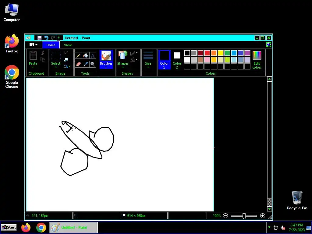Pick the orange color swatch
Screen dimensions: 312x234
(x=214, y=53)
